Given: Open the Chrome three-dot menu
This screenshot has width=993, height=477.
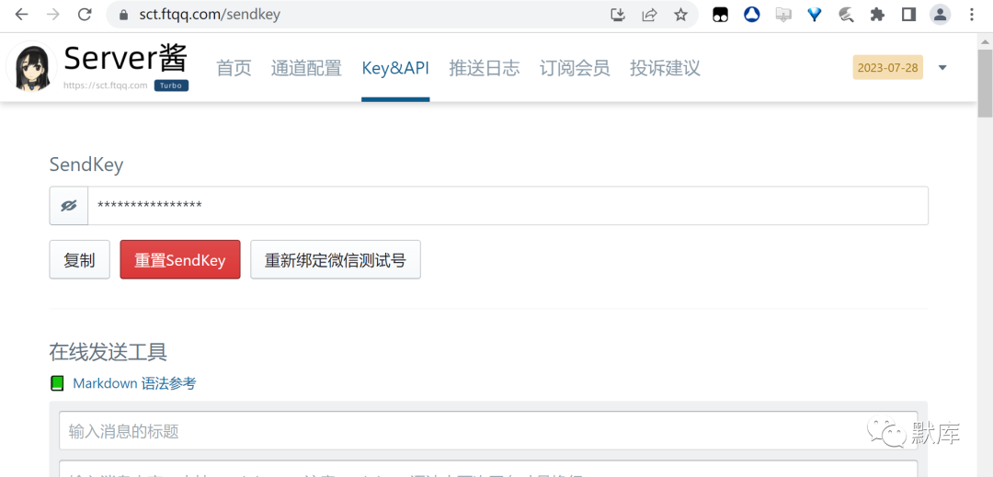Looking at the screenshot, I should pos(972,15).
